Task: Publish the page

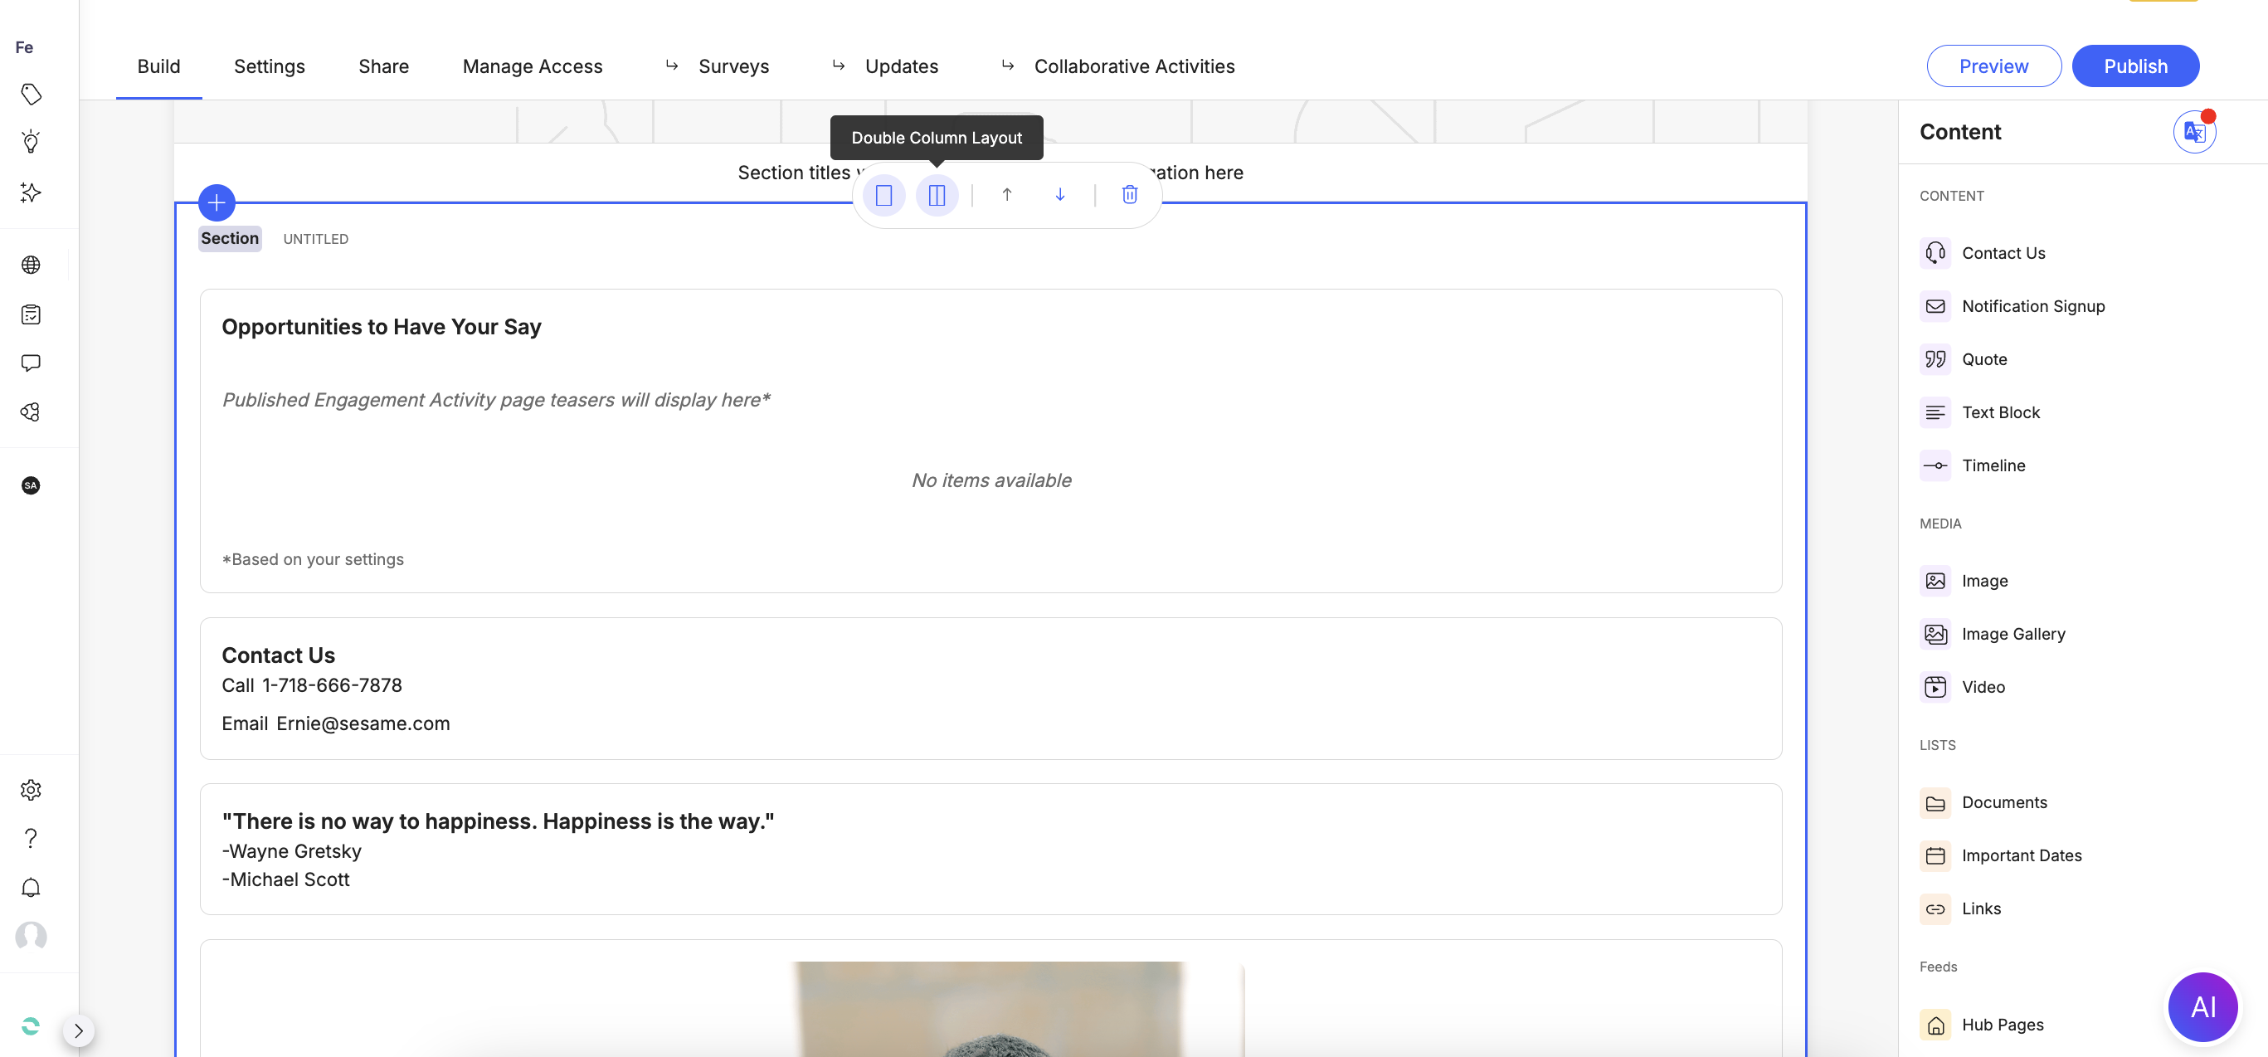Action: click(2135, 66)
